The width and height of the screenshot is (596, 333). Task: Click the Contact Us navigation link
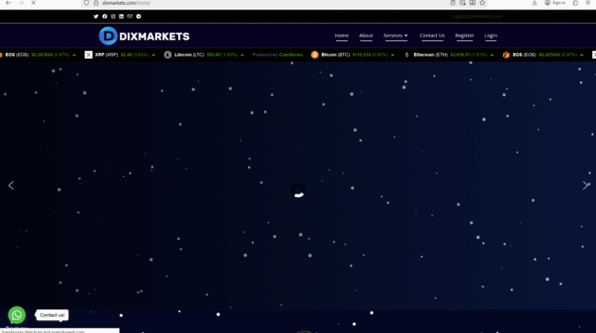click(432, 36)
